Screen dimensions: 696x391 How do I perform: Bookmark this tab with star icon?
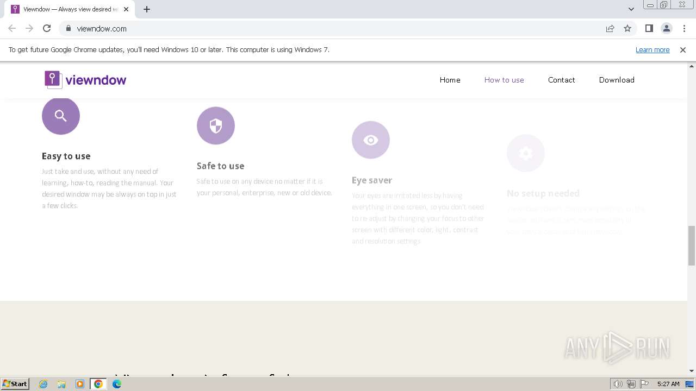(x=627, y=28)
